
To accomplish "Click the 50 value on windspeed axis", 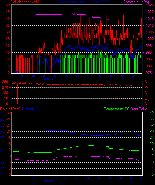I will (8, 5).
